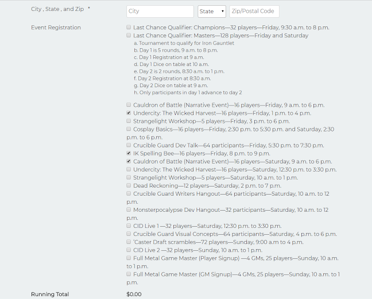Screen dimensions: 372x299
Task: Select Full Metal Game Master (GM Signup)
Action: coord(129,274)
